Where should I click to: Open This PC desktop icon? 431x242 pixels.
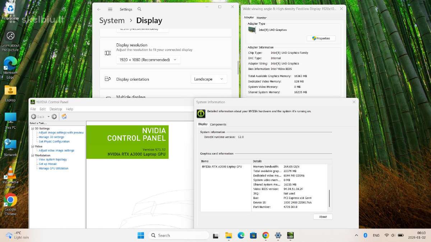(x=10, y=121)
